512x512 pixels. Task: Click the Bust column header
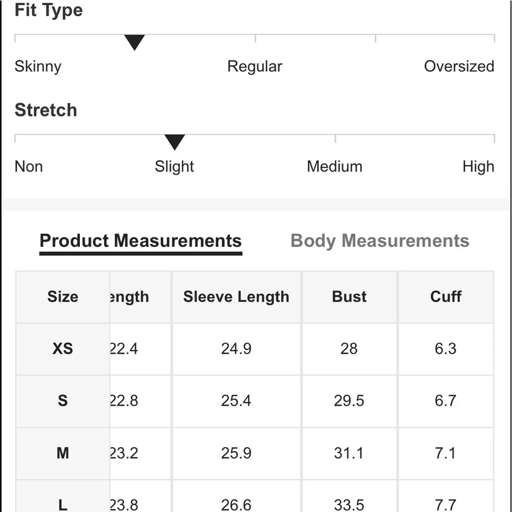pyautogui.click(x=349, y=297)
